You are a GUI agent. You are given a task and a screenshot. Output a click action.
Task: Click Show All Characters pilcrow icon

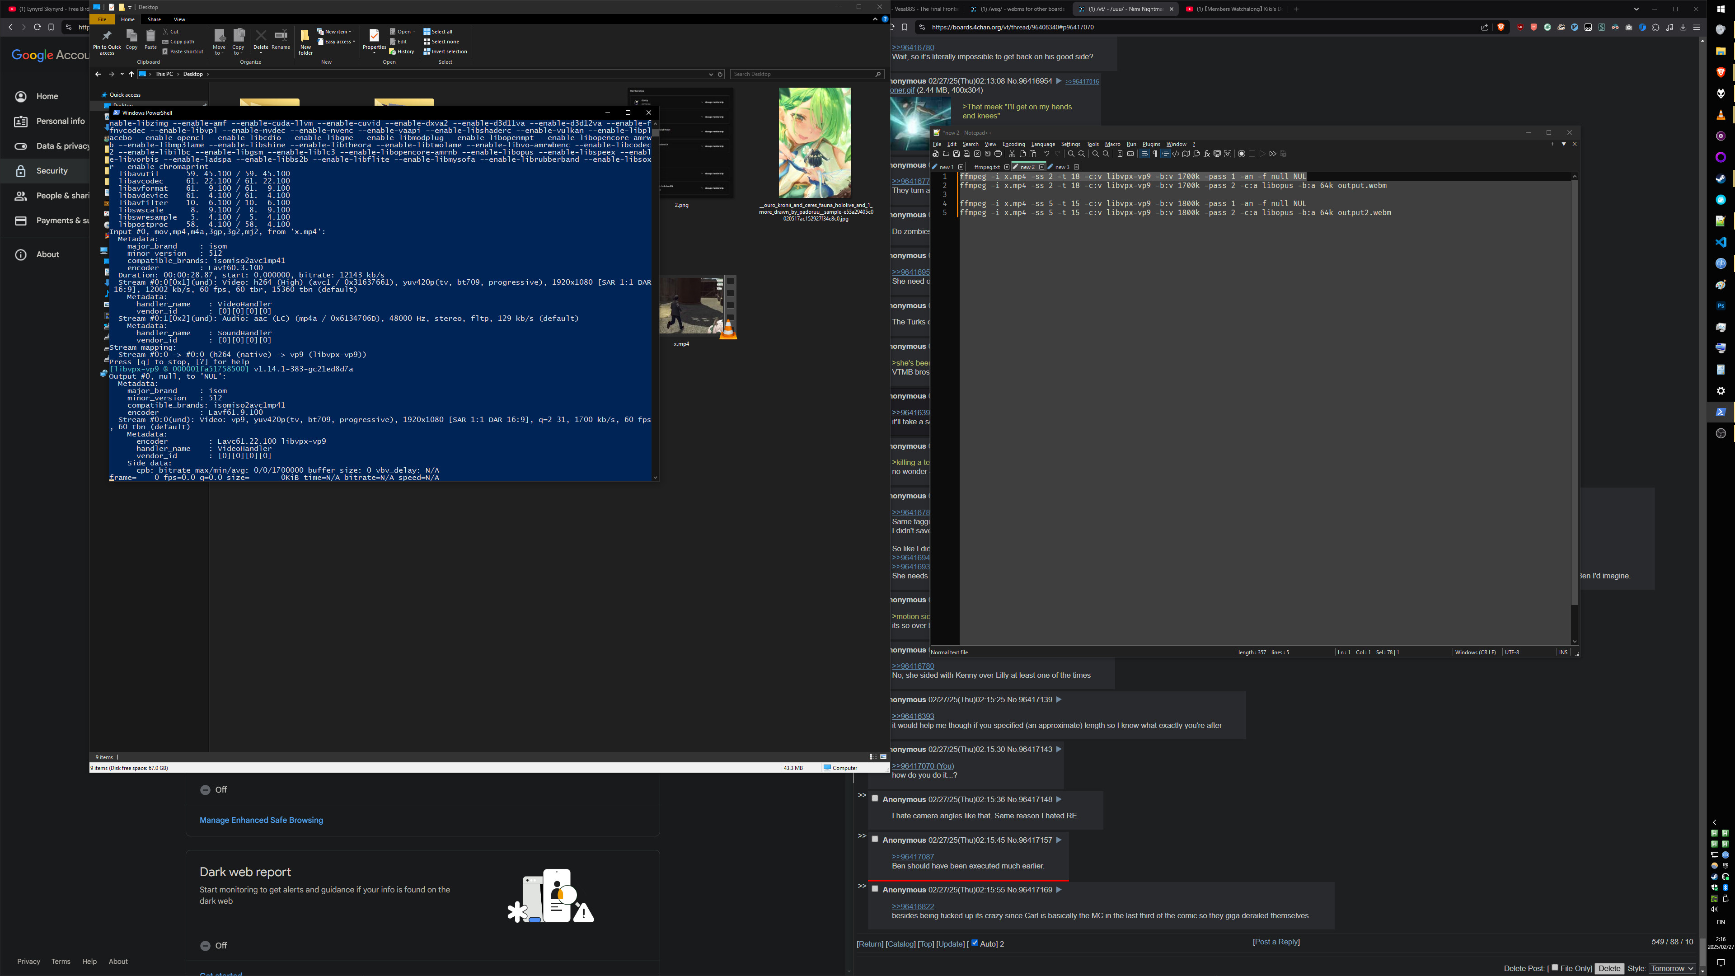[x=1155, y=154]
